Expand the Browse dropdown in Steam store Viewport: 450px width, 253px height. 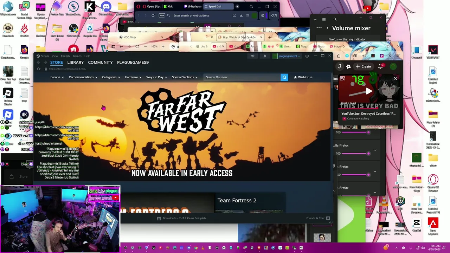tap(57, 77)
